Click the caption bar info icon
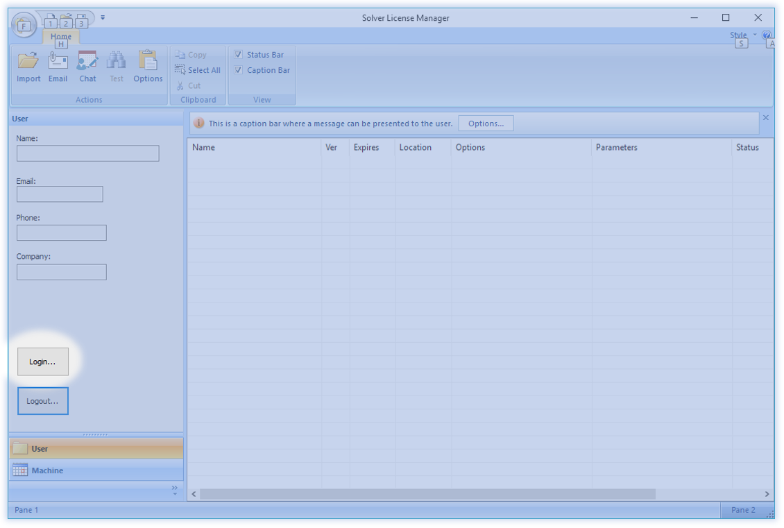 click(x=199, y=123)
